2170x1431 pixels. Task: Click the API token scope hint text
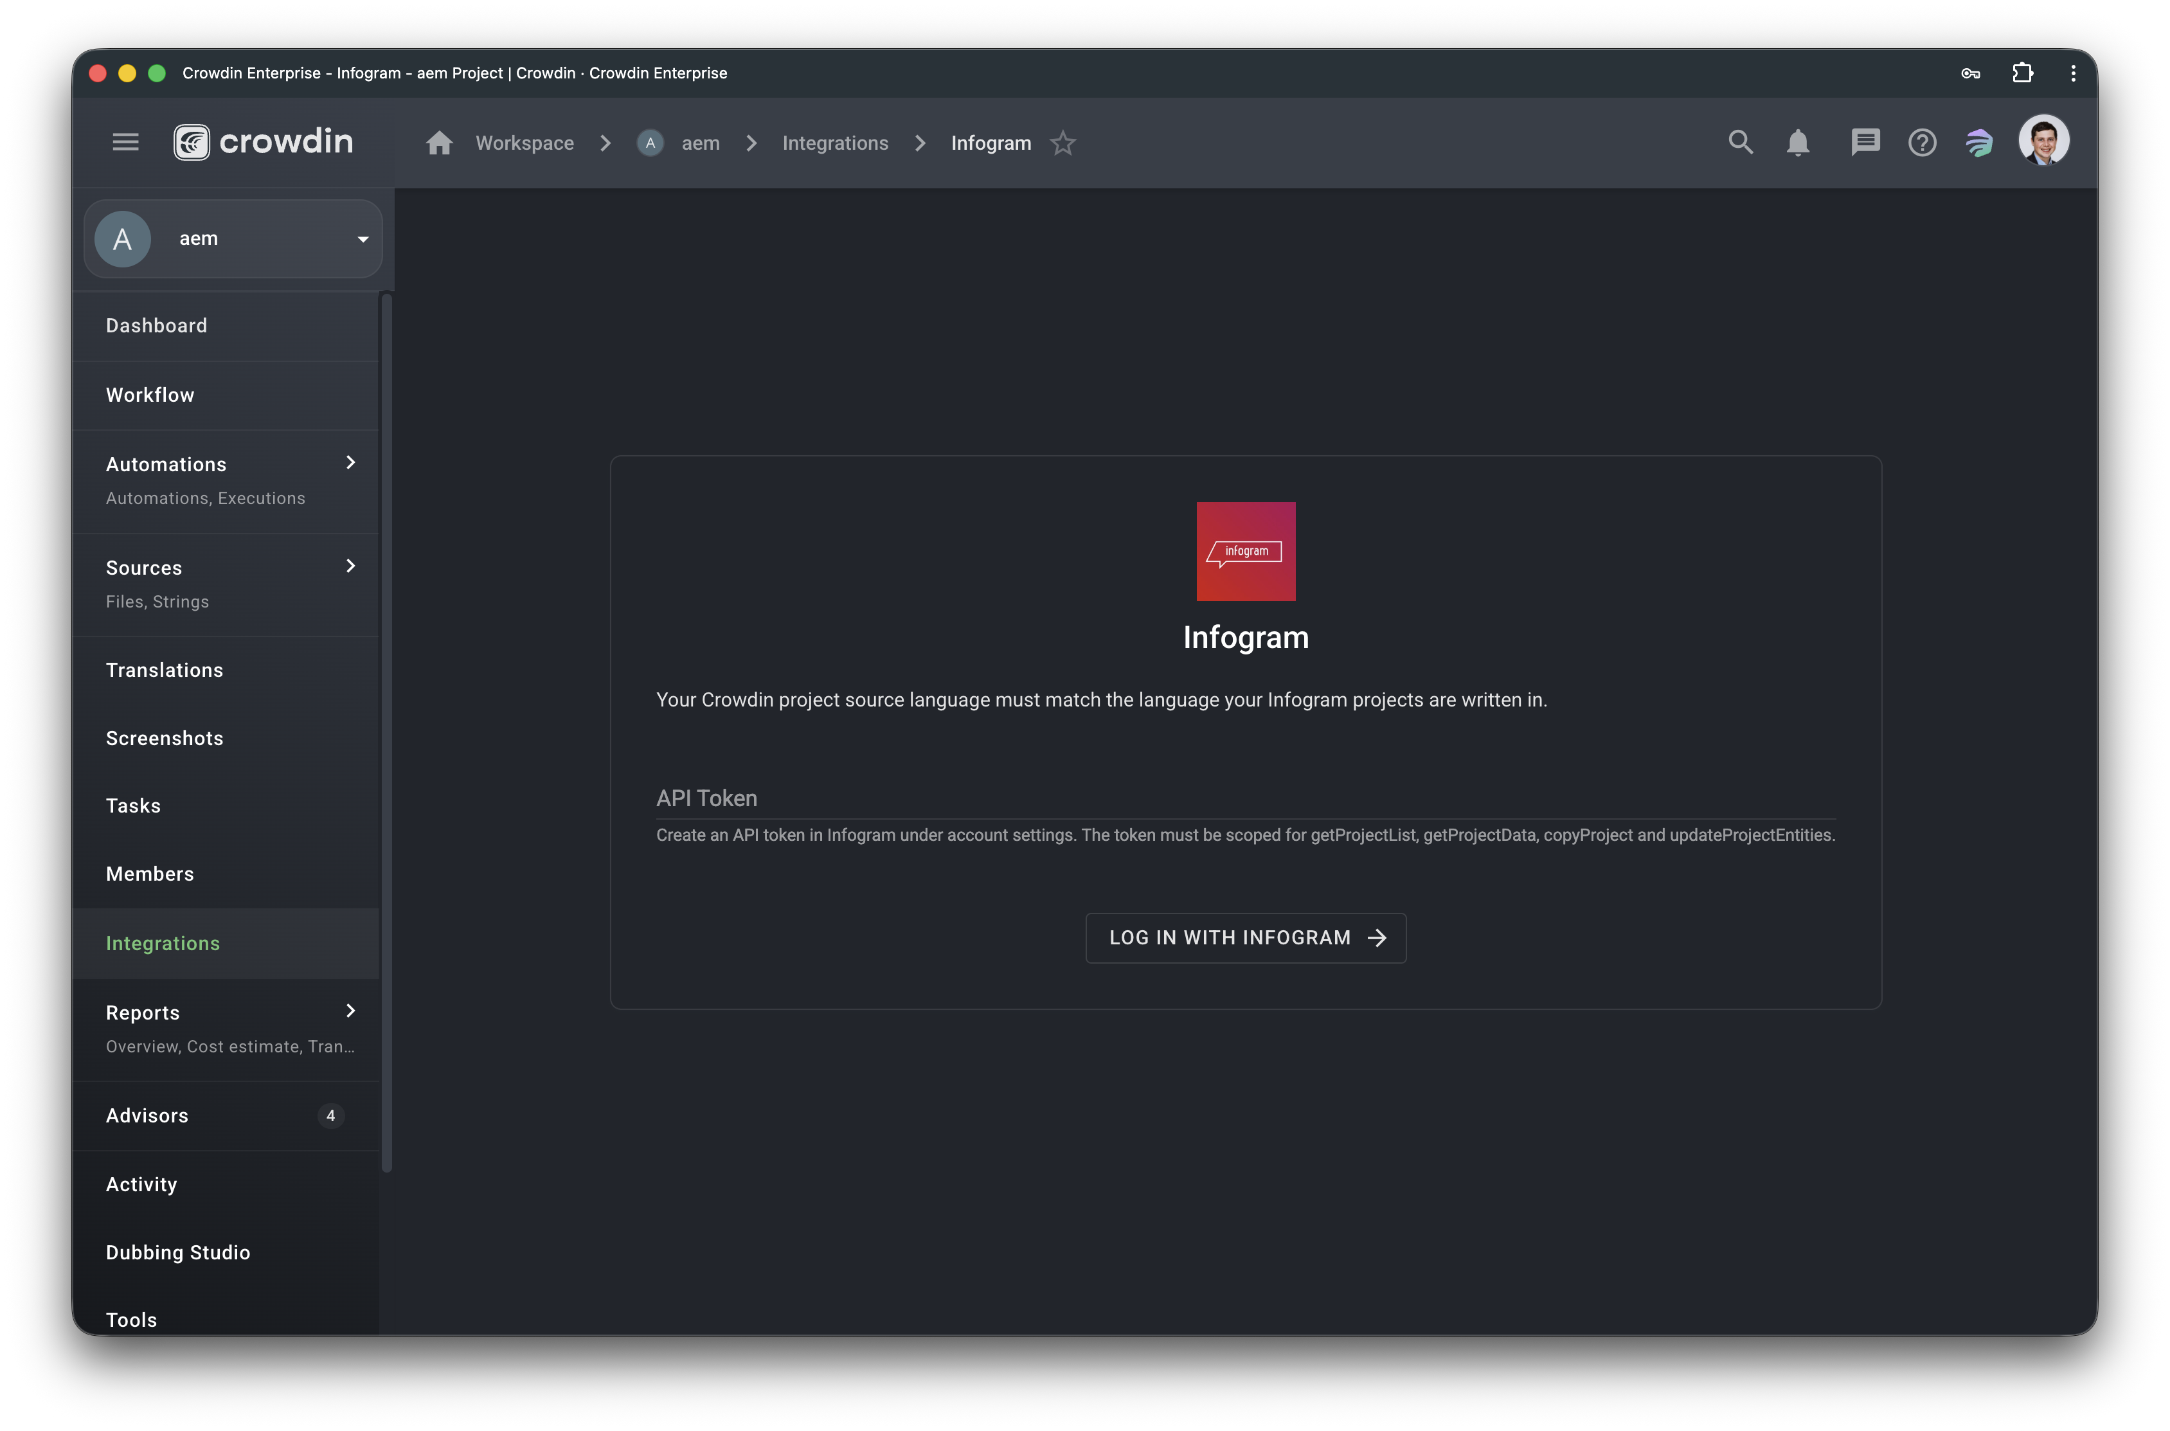(x=1246, y=835)
